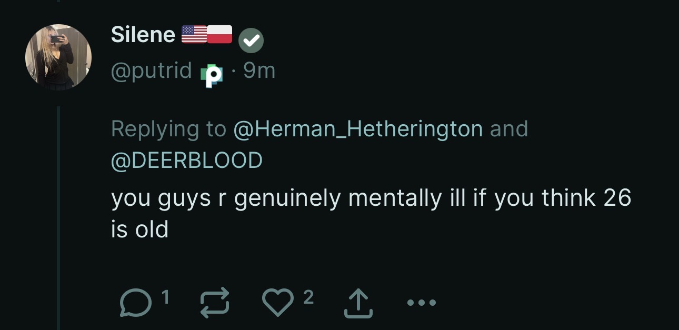The height and width of the screenshot is (330, 679).
Task: Tap the heart icon to like
Action: point(278,303)
